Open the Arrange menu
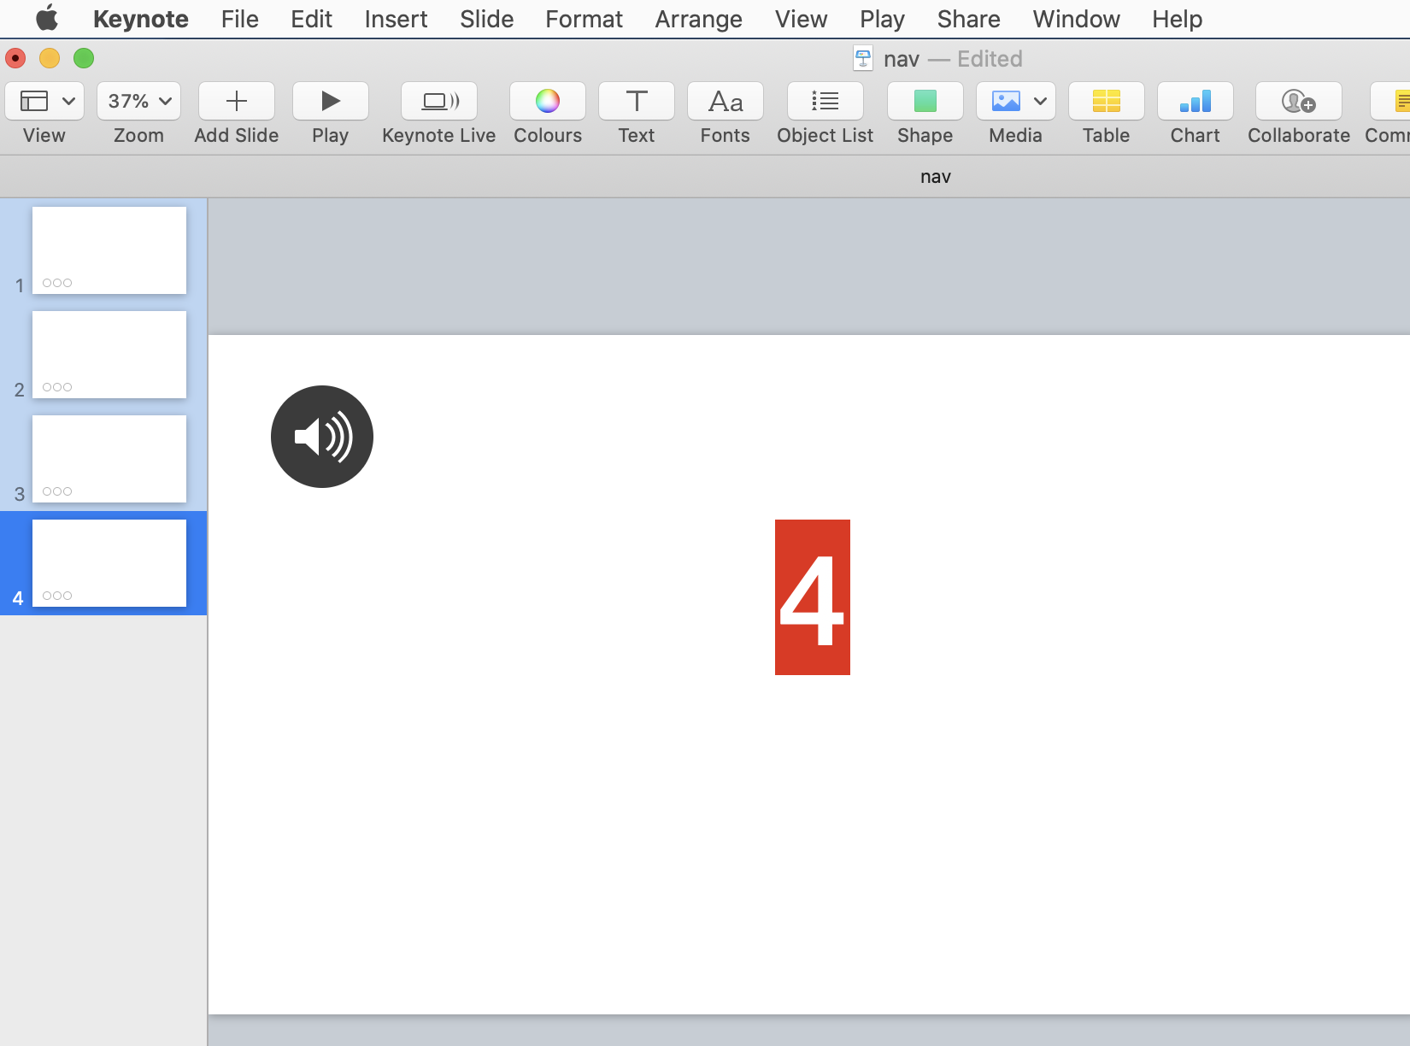 [x=698, y=19]
